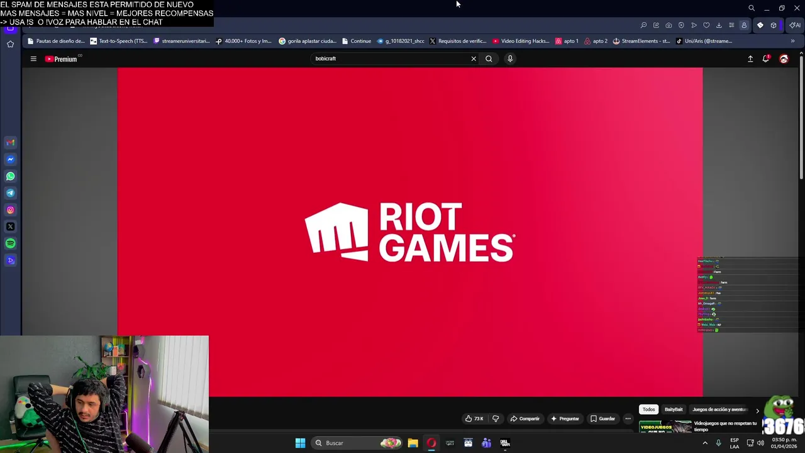Open browser easy setup menu icon
Viewport: 805px width, 453px height.
coord(731,25)
